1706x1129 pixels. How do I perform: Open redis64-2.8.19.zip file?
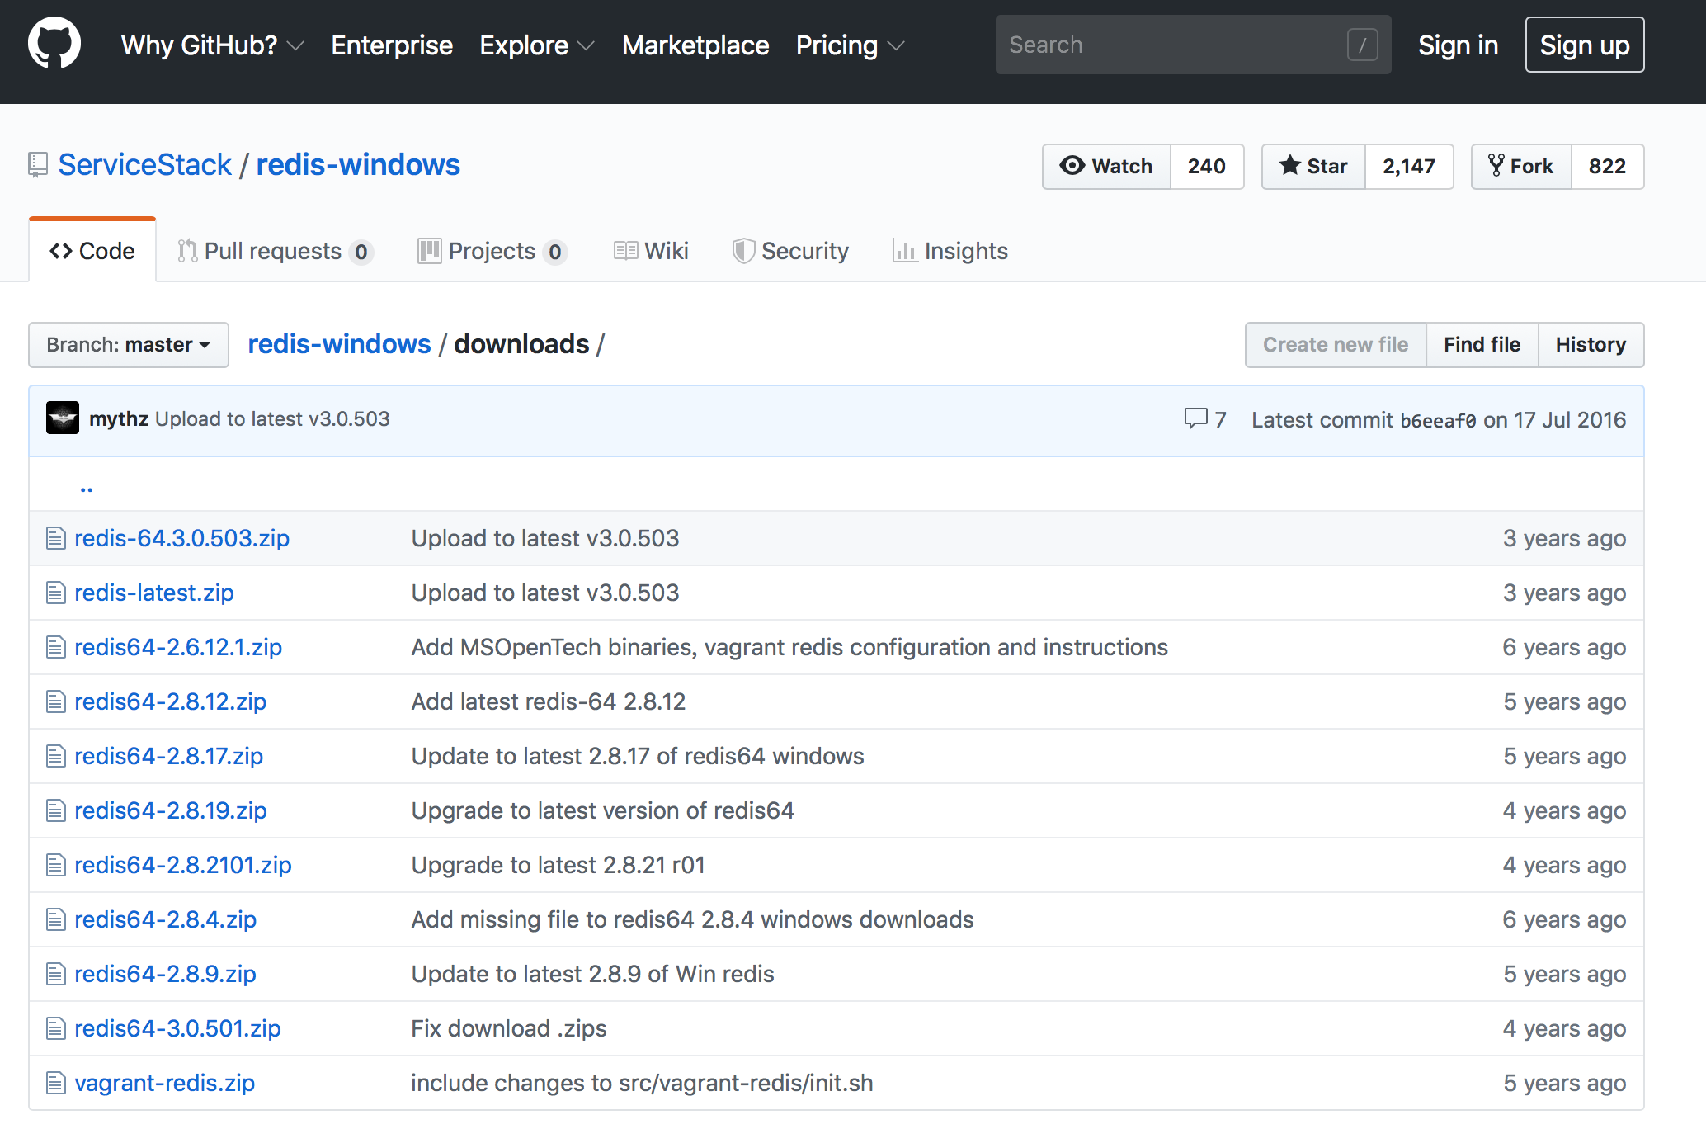171,810
